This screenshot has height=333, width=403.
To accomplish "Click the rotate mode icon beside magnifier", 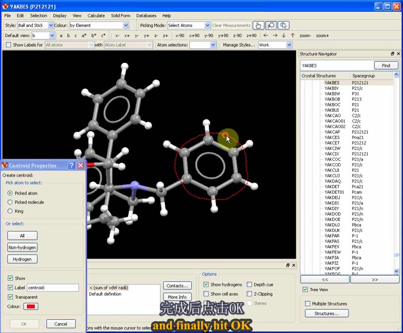I will [283, 25].
